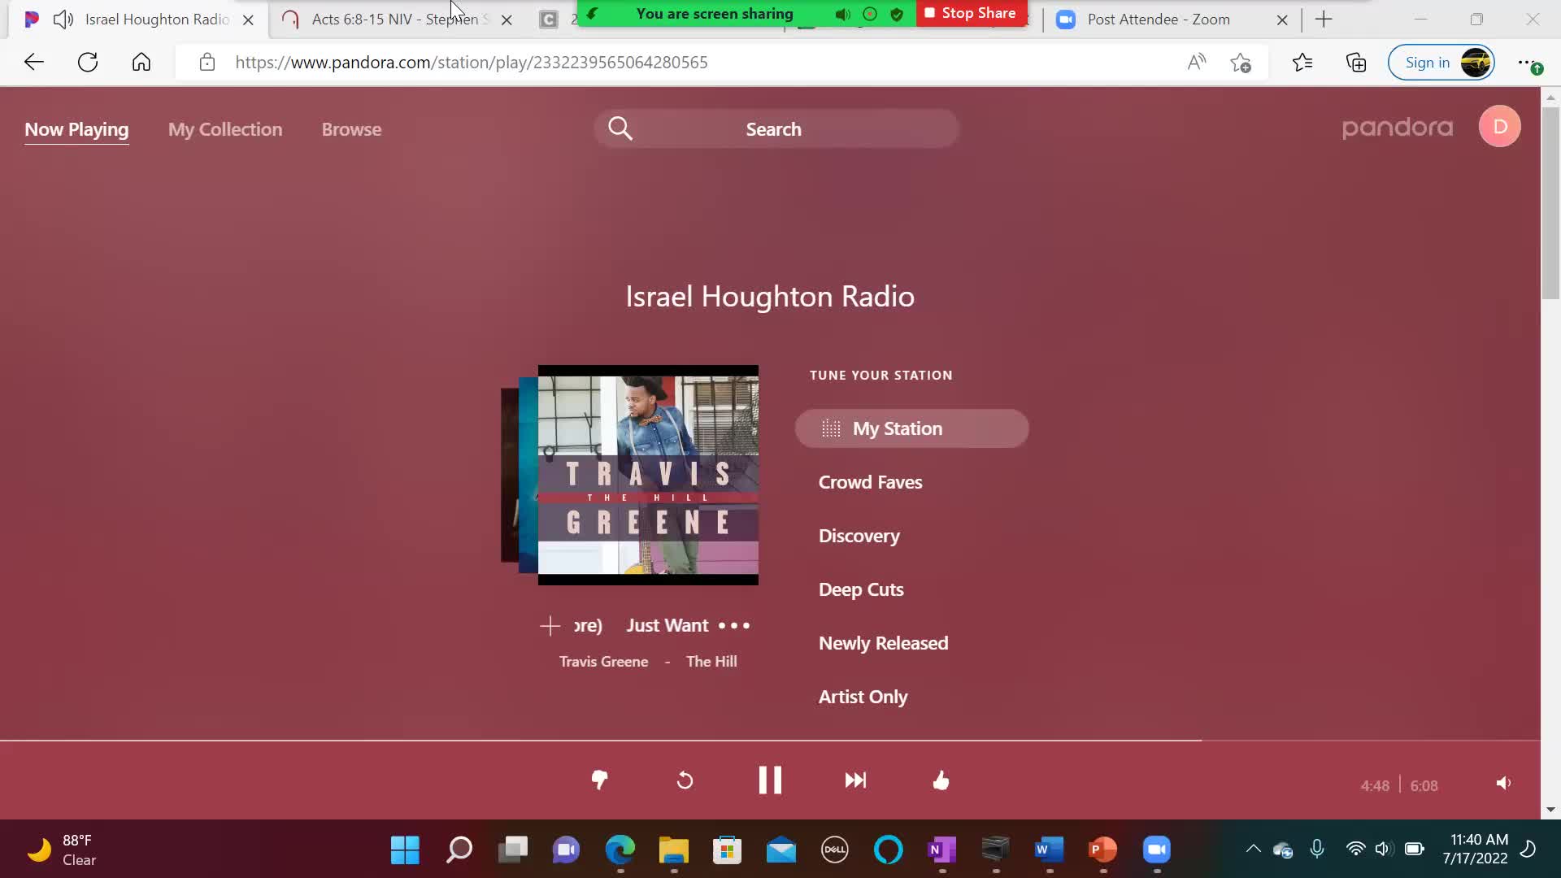The width and height of the screenshot is (1561, 878).
Task: Open Windows Start menu
Action: [x=405, y=850]
